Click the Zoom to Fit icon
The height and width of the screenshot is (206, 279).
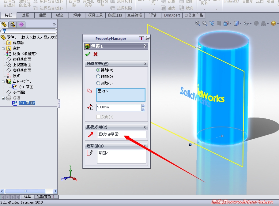[x=198, y=23]
